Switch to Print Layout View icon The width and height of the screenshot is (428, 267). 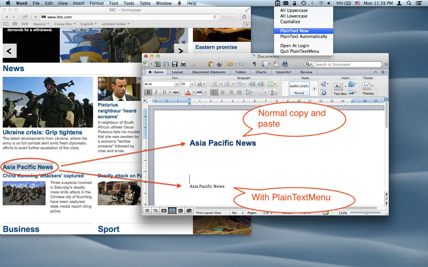coord(172,210)
